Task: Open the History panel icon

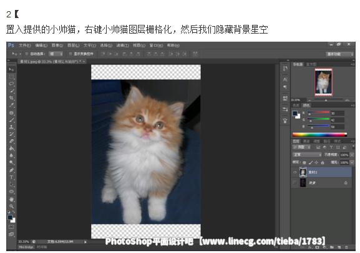Action: (285, 68)
